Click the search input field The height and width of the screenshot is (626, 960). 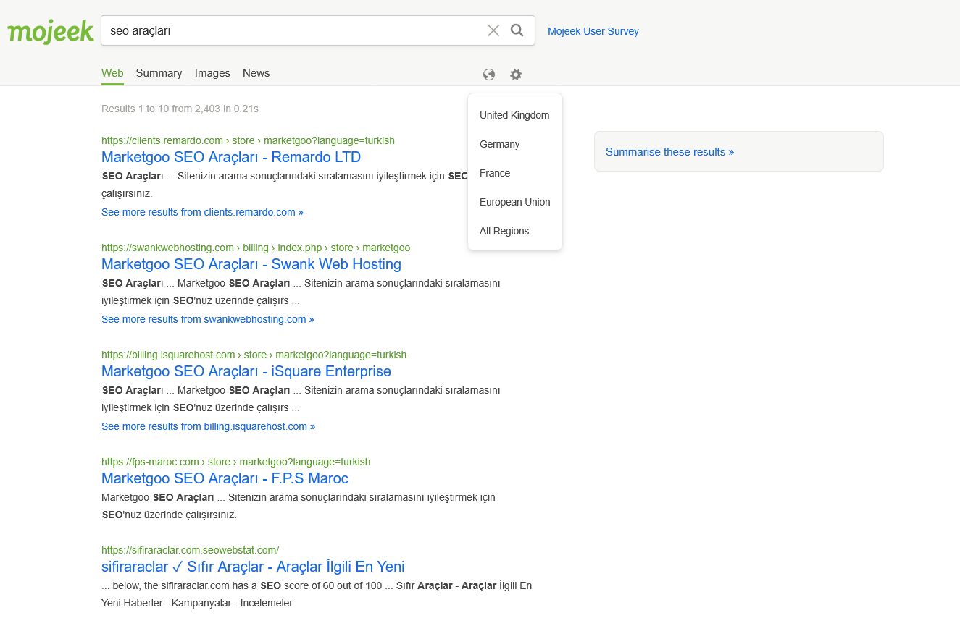click(290, 31)
